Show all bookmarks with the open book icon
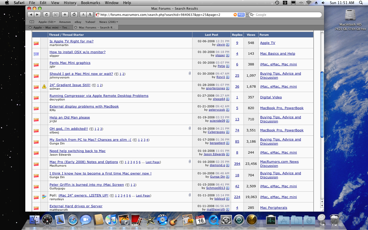The image size is (368, 230). tap(32, 22)
